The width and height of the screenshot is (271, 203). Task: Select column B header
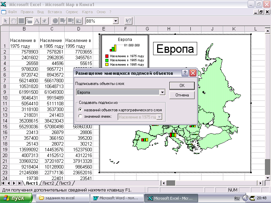coord(24,29)
